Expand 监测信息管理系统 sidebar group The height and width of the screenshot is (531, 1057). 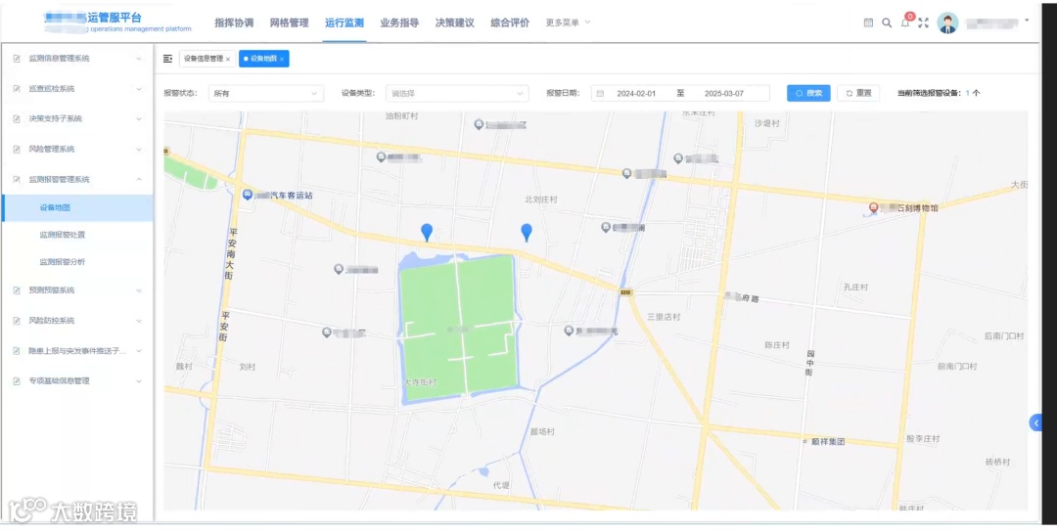click(x=139, y=59)
